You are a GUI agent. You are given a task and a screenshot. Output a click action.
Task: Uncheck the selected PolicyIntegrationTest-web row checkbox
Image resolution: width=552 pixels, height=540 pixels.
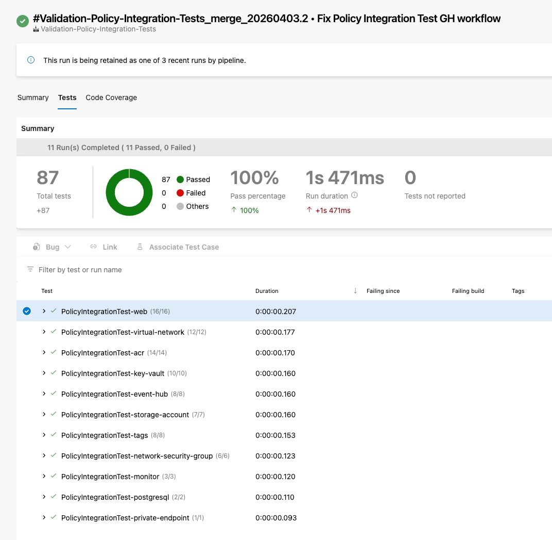27,311
